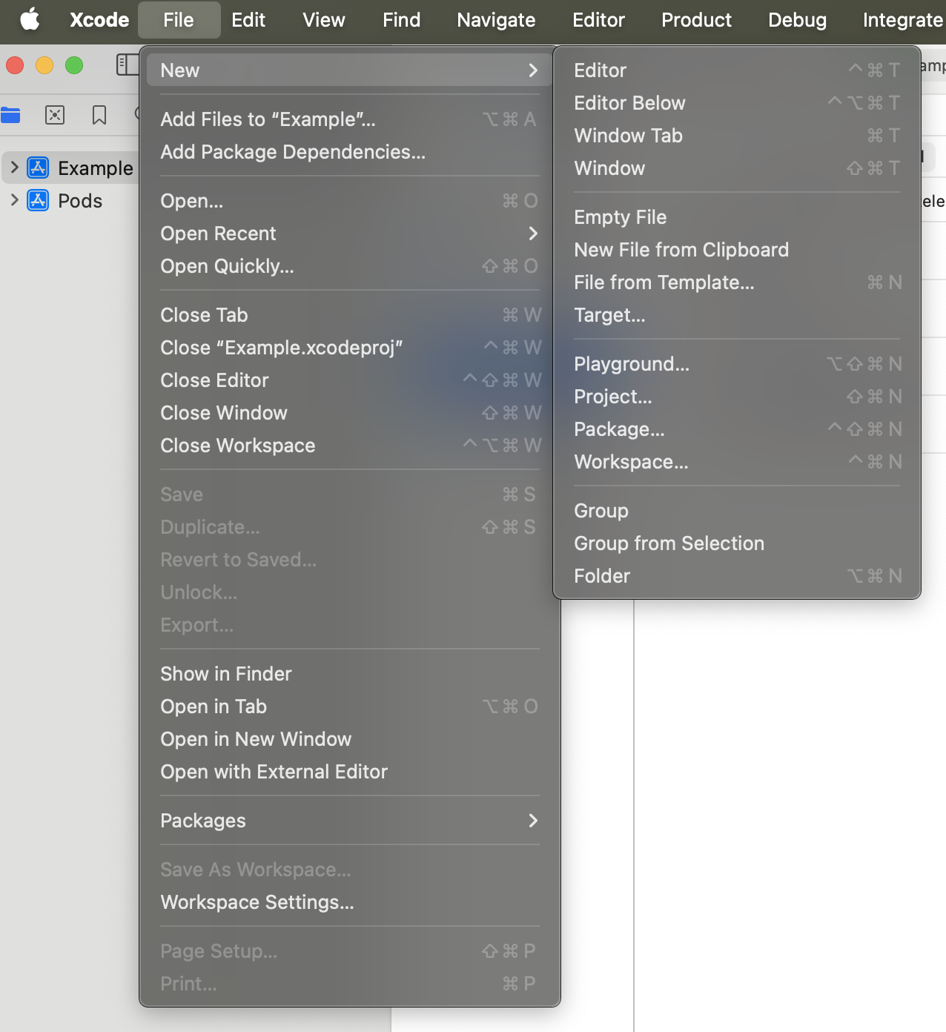
Task: Open the Source Control navigator icon
Action: (x=55, y=115)
